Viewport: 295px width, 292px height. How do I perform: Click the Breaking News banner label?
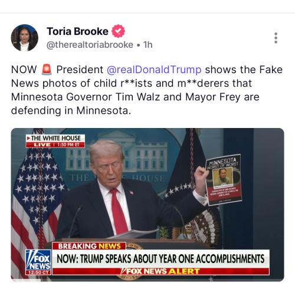pos(89,246)
